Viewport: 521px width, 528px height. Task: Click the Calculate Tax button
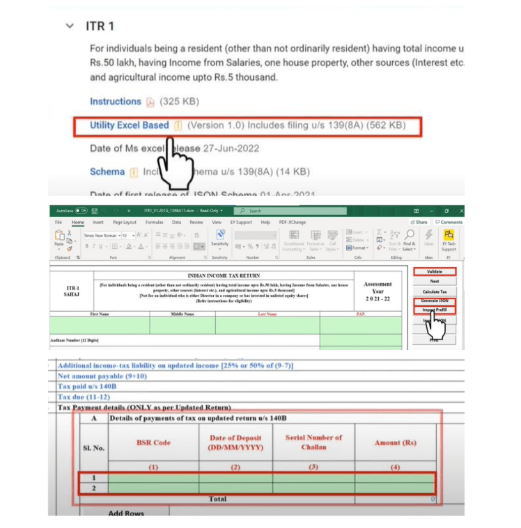pyautogui.click(x=435, y=291)
